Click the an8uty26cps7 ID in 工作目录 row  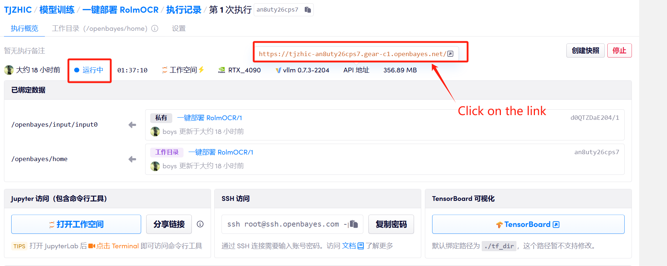[596, 152]
